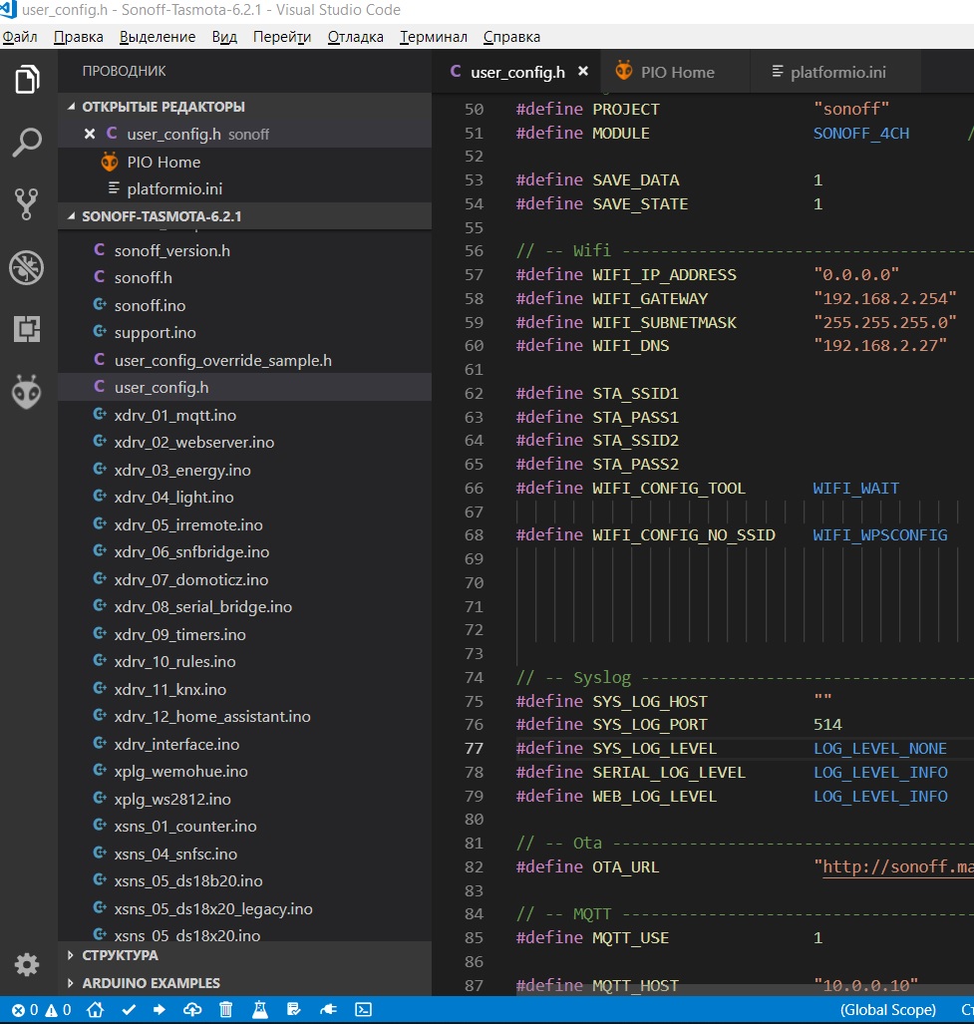The image size is (974, 1024).
Task: Open a new PlatformIO terminal icon
Action: point(361,1010)
